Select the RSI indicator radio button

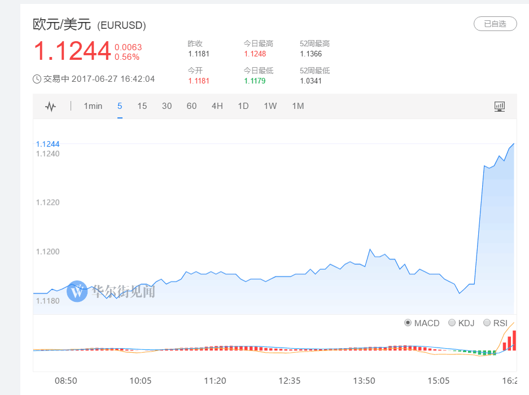[487, 323]
